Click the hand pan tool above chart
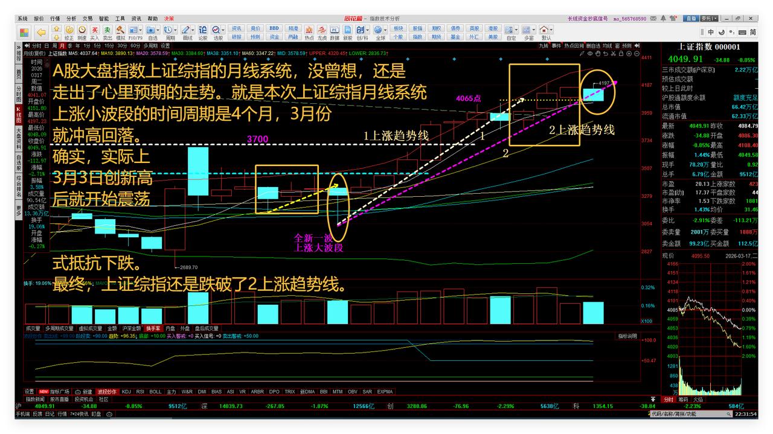Screen dimensions: 773x434 pyautogui.click(x=598, y=54)
